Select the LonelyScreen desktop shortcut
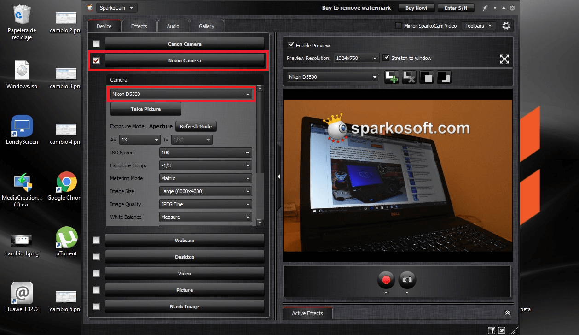Screen dimensions: 579x335 [x=22, y=130]
